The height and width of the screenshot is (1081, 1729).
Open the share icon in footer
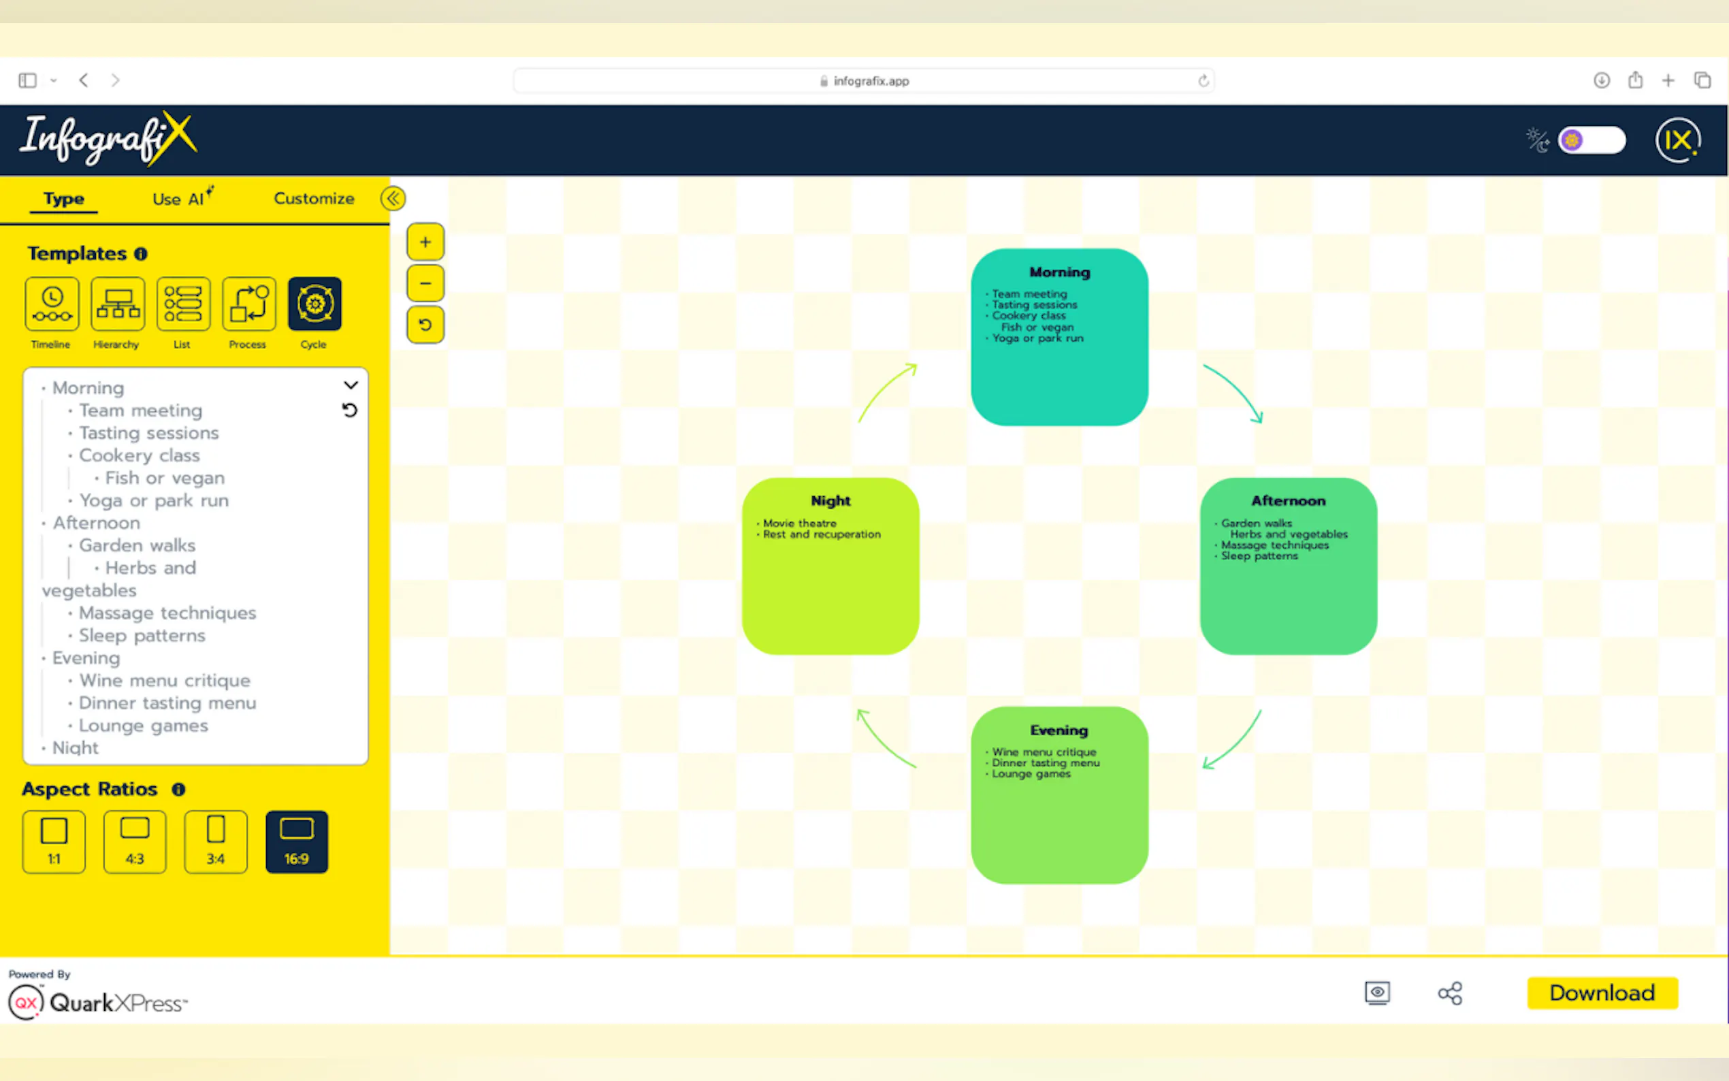1449,993
